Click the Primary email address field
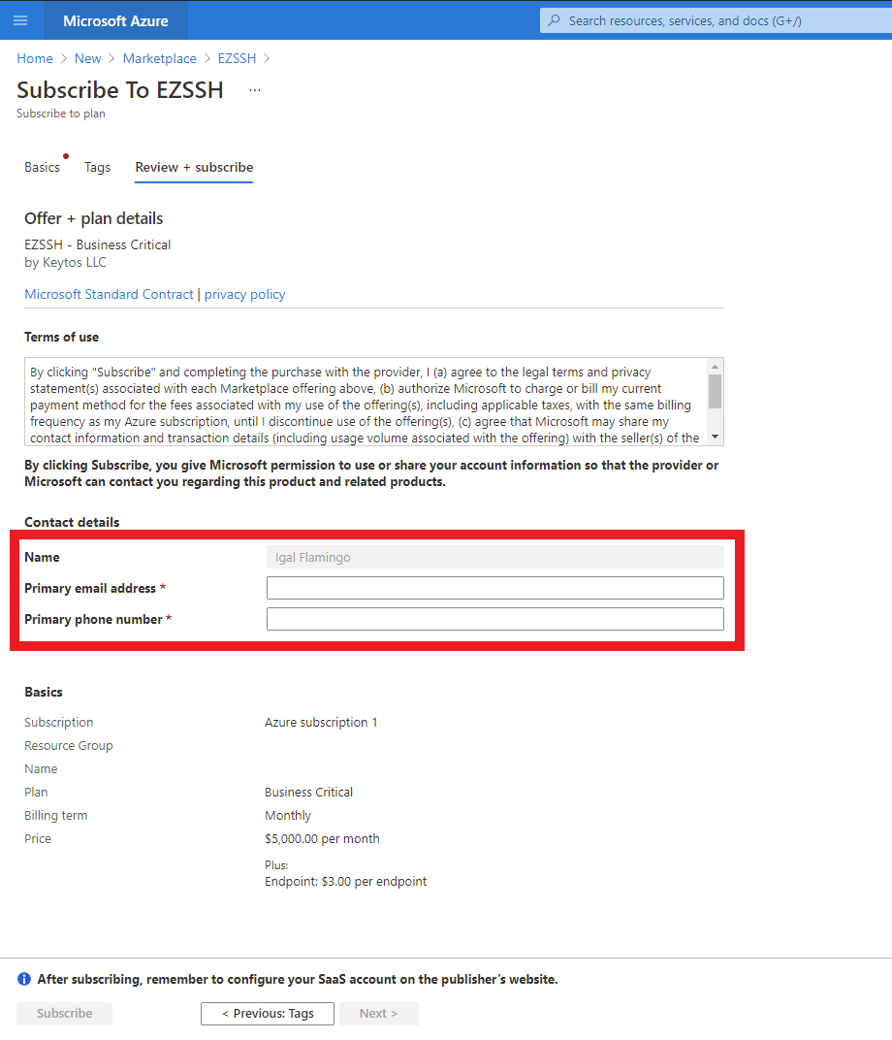The image size is (892, 1040). (495, 588)
